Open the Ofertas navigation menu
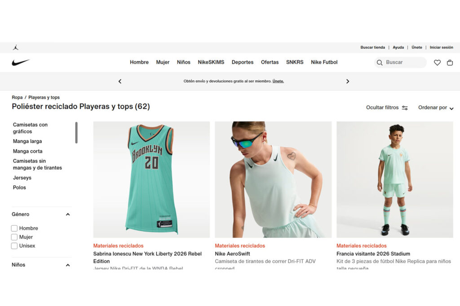The image size is (460, 306). [x=270, y=62]
